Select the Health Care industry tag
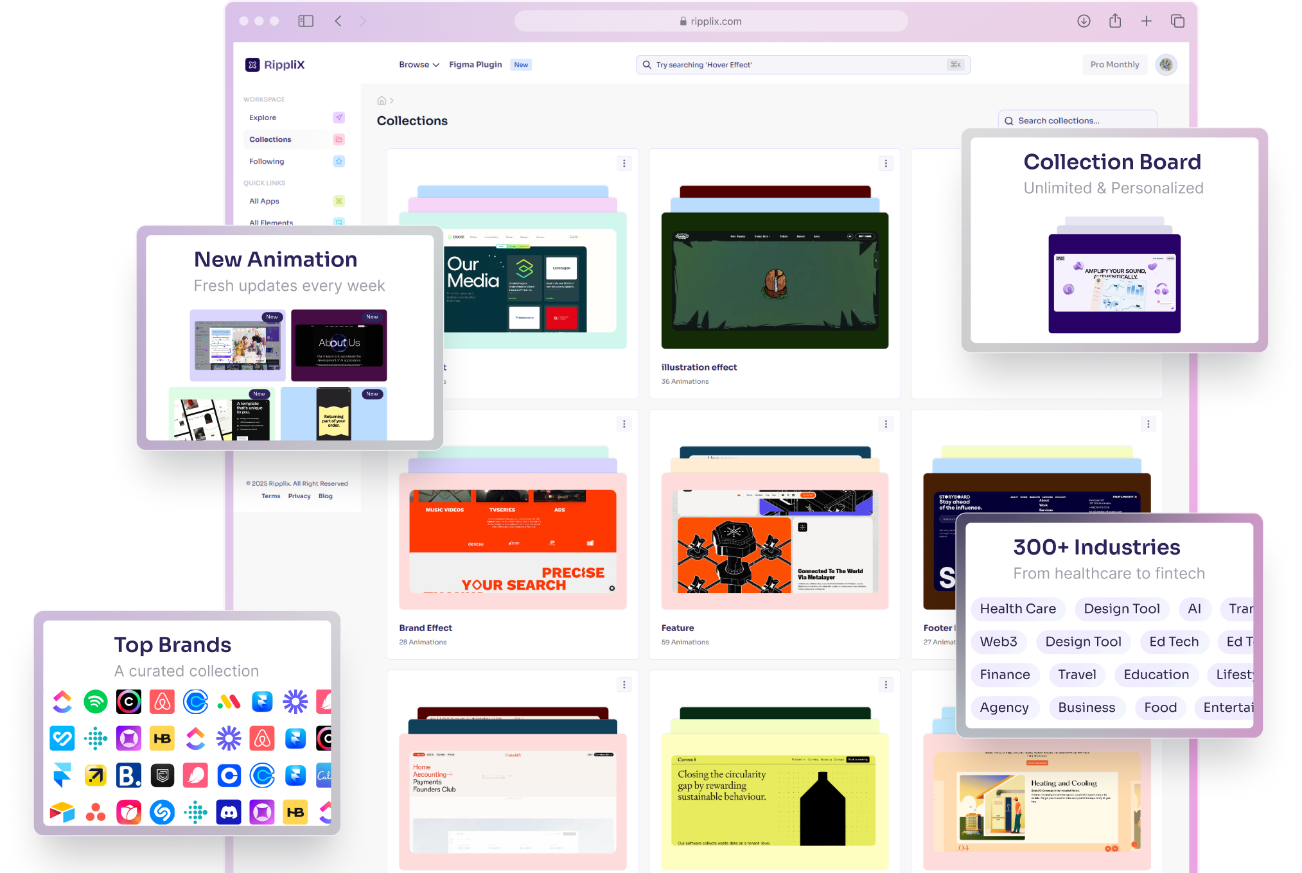Viewport: 1302px width, 873px height. coord(1017,609)
